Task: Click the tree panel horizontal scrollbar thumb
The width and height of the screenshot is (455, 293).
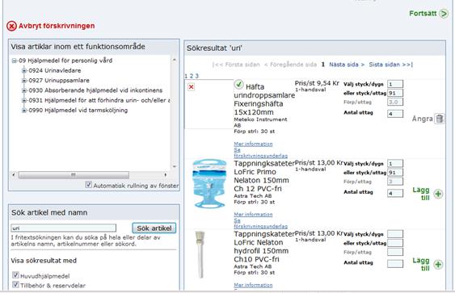Action: (x=74, y=175)
